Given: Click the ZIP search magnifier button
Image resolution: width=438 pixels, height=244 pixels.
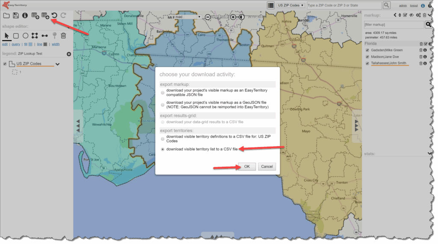Looking at the screenshot, I should click(x=387, y=5).
